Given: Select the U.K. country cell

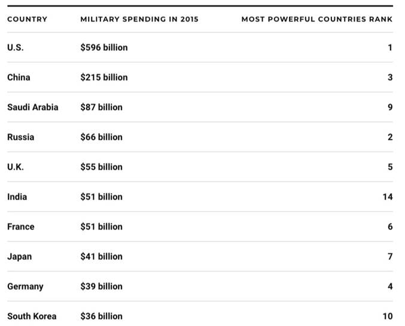Looking at the screenshot, I should click(16, 167).
